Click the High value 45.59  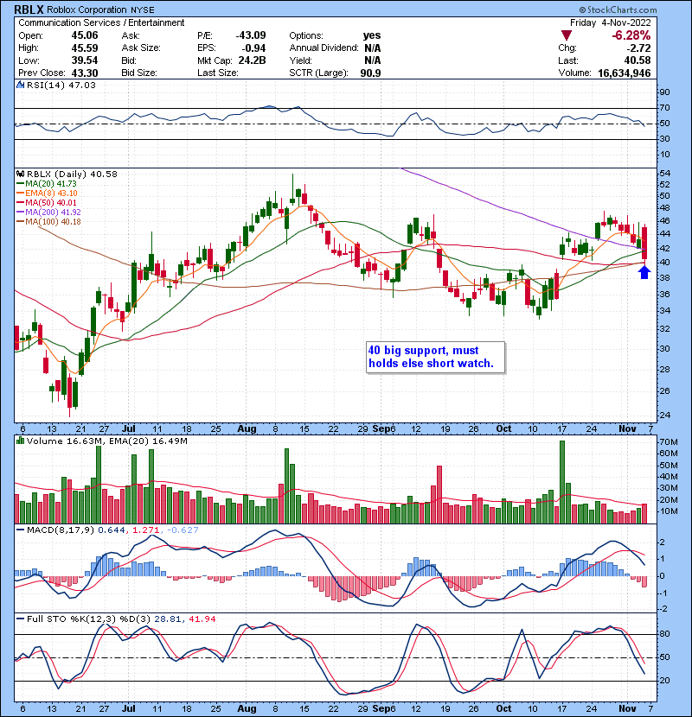pyautogui.click(x=84, y=48)
